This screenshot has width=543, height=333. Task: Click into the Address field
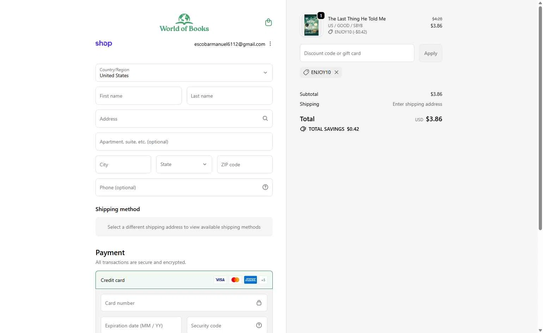click(x=184, y=119)
